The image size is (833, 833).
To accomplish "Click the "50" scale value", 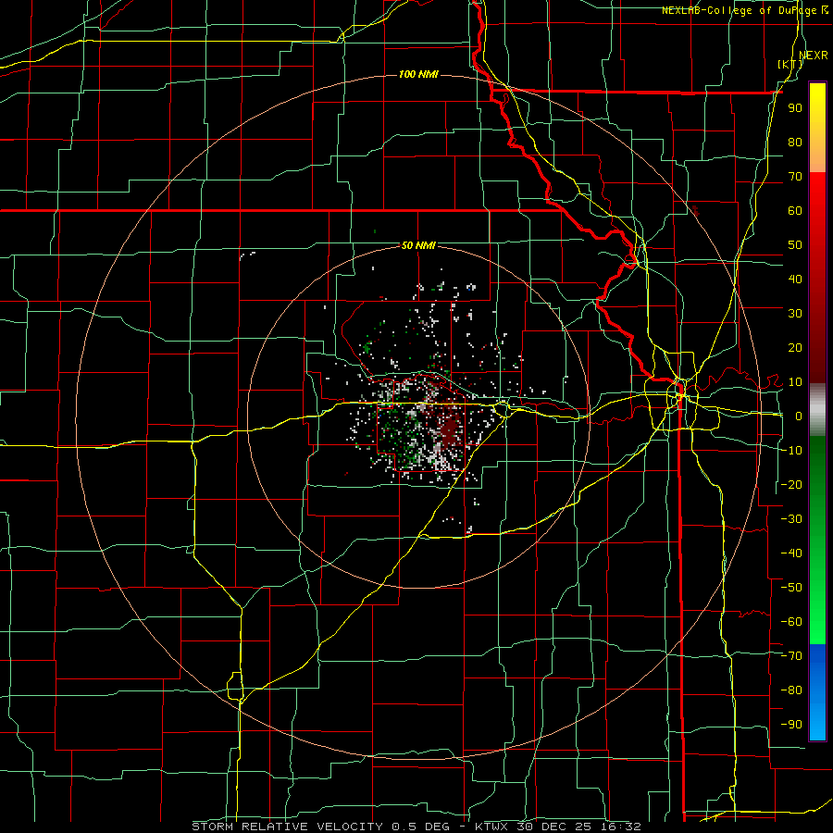I will 795,245.
